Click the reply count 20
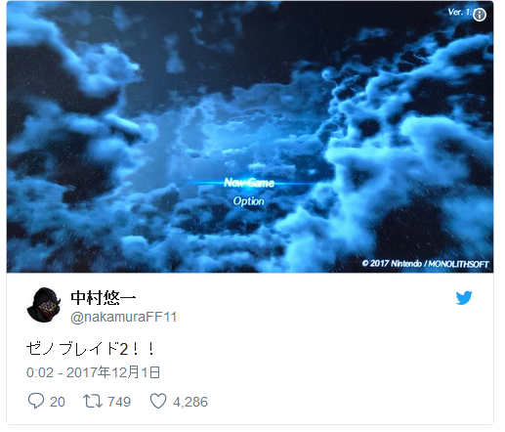505x432 pixels. (x=58, y=402)
